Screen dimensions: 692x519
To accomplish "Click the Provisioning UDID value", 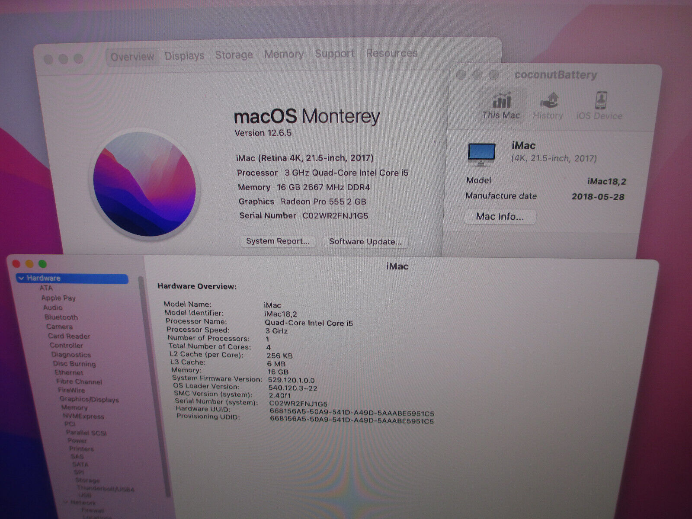I will pyautogui.click(x=352, y=421).
